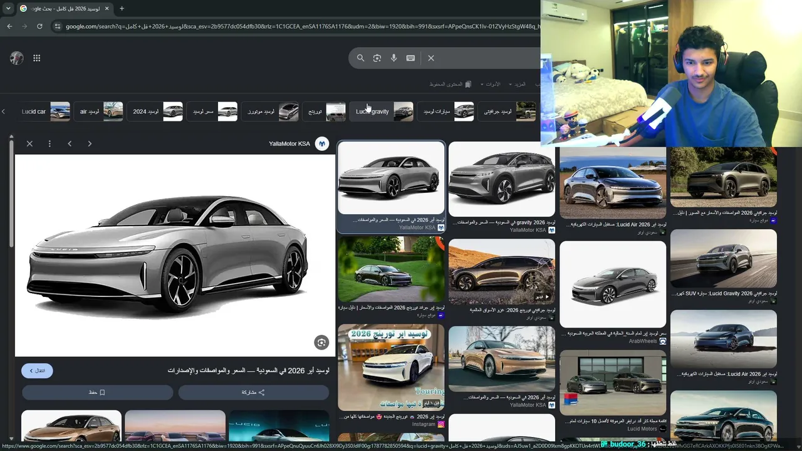Open the dark Lucid Air on green lawn result

tap(391, 270)
